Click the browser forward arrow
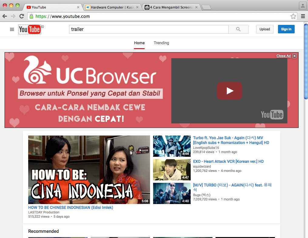This screenshot has width=308, height=238. pos(13,16)
